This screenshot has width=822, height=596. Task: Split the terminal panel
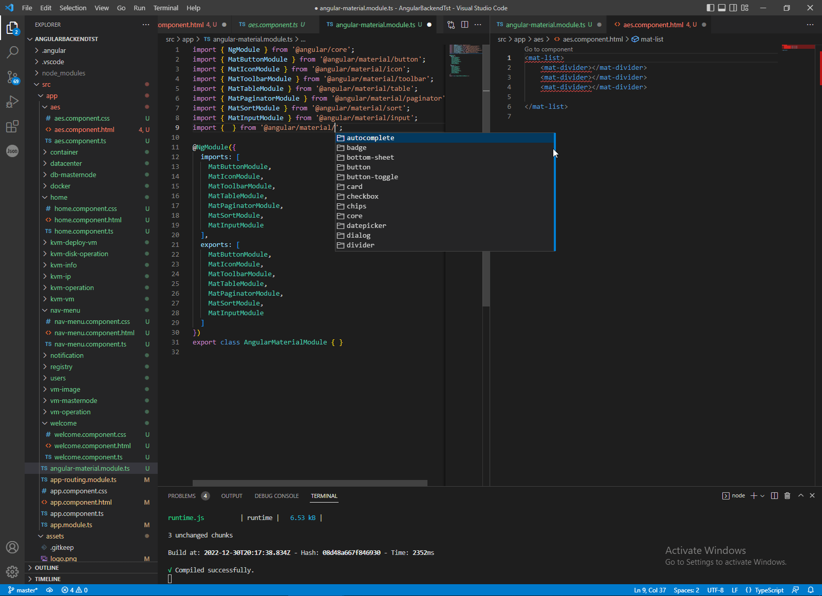tap(774, 495)
